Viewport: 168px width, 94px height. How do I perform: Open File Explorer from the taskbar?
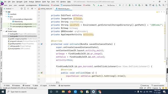[63, 92]
